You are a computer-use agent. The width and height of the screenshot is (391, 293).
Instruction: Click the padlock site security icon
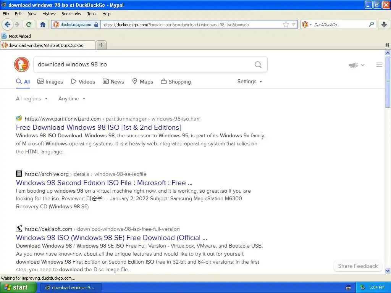96,24
